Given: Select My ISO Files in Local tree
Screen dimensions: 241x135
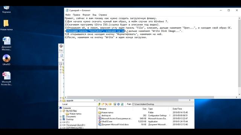Looking at the screenshot, I should 71,111.
